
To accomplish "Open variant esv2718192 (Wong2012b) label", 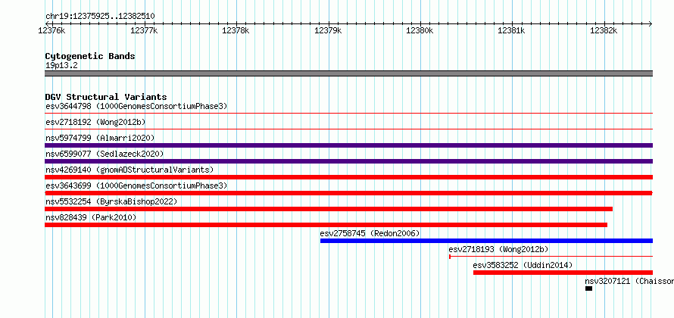I will pyautogui.click(x=95, y=122).
